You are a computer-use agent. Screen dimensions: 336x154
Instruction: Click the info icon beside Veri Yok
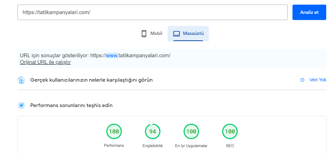pos(303,80)
